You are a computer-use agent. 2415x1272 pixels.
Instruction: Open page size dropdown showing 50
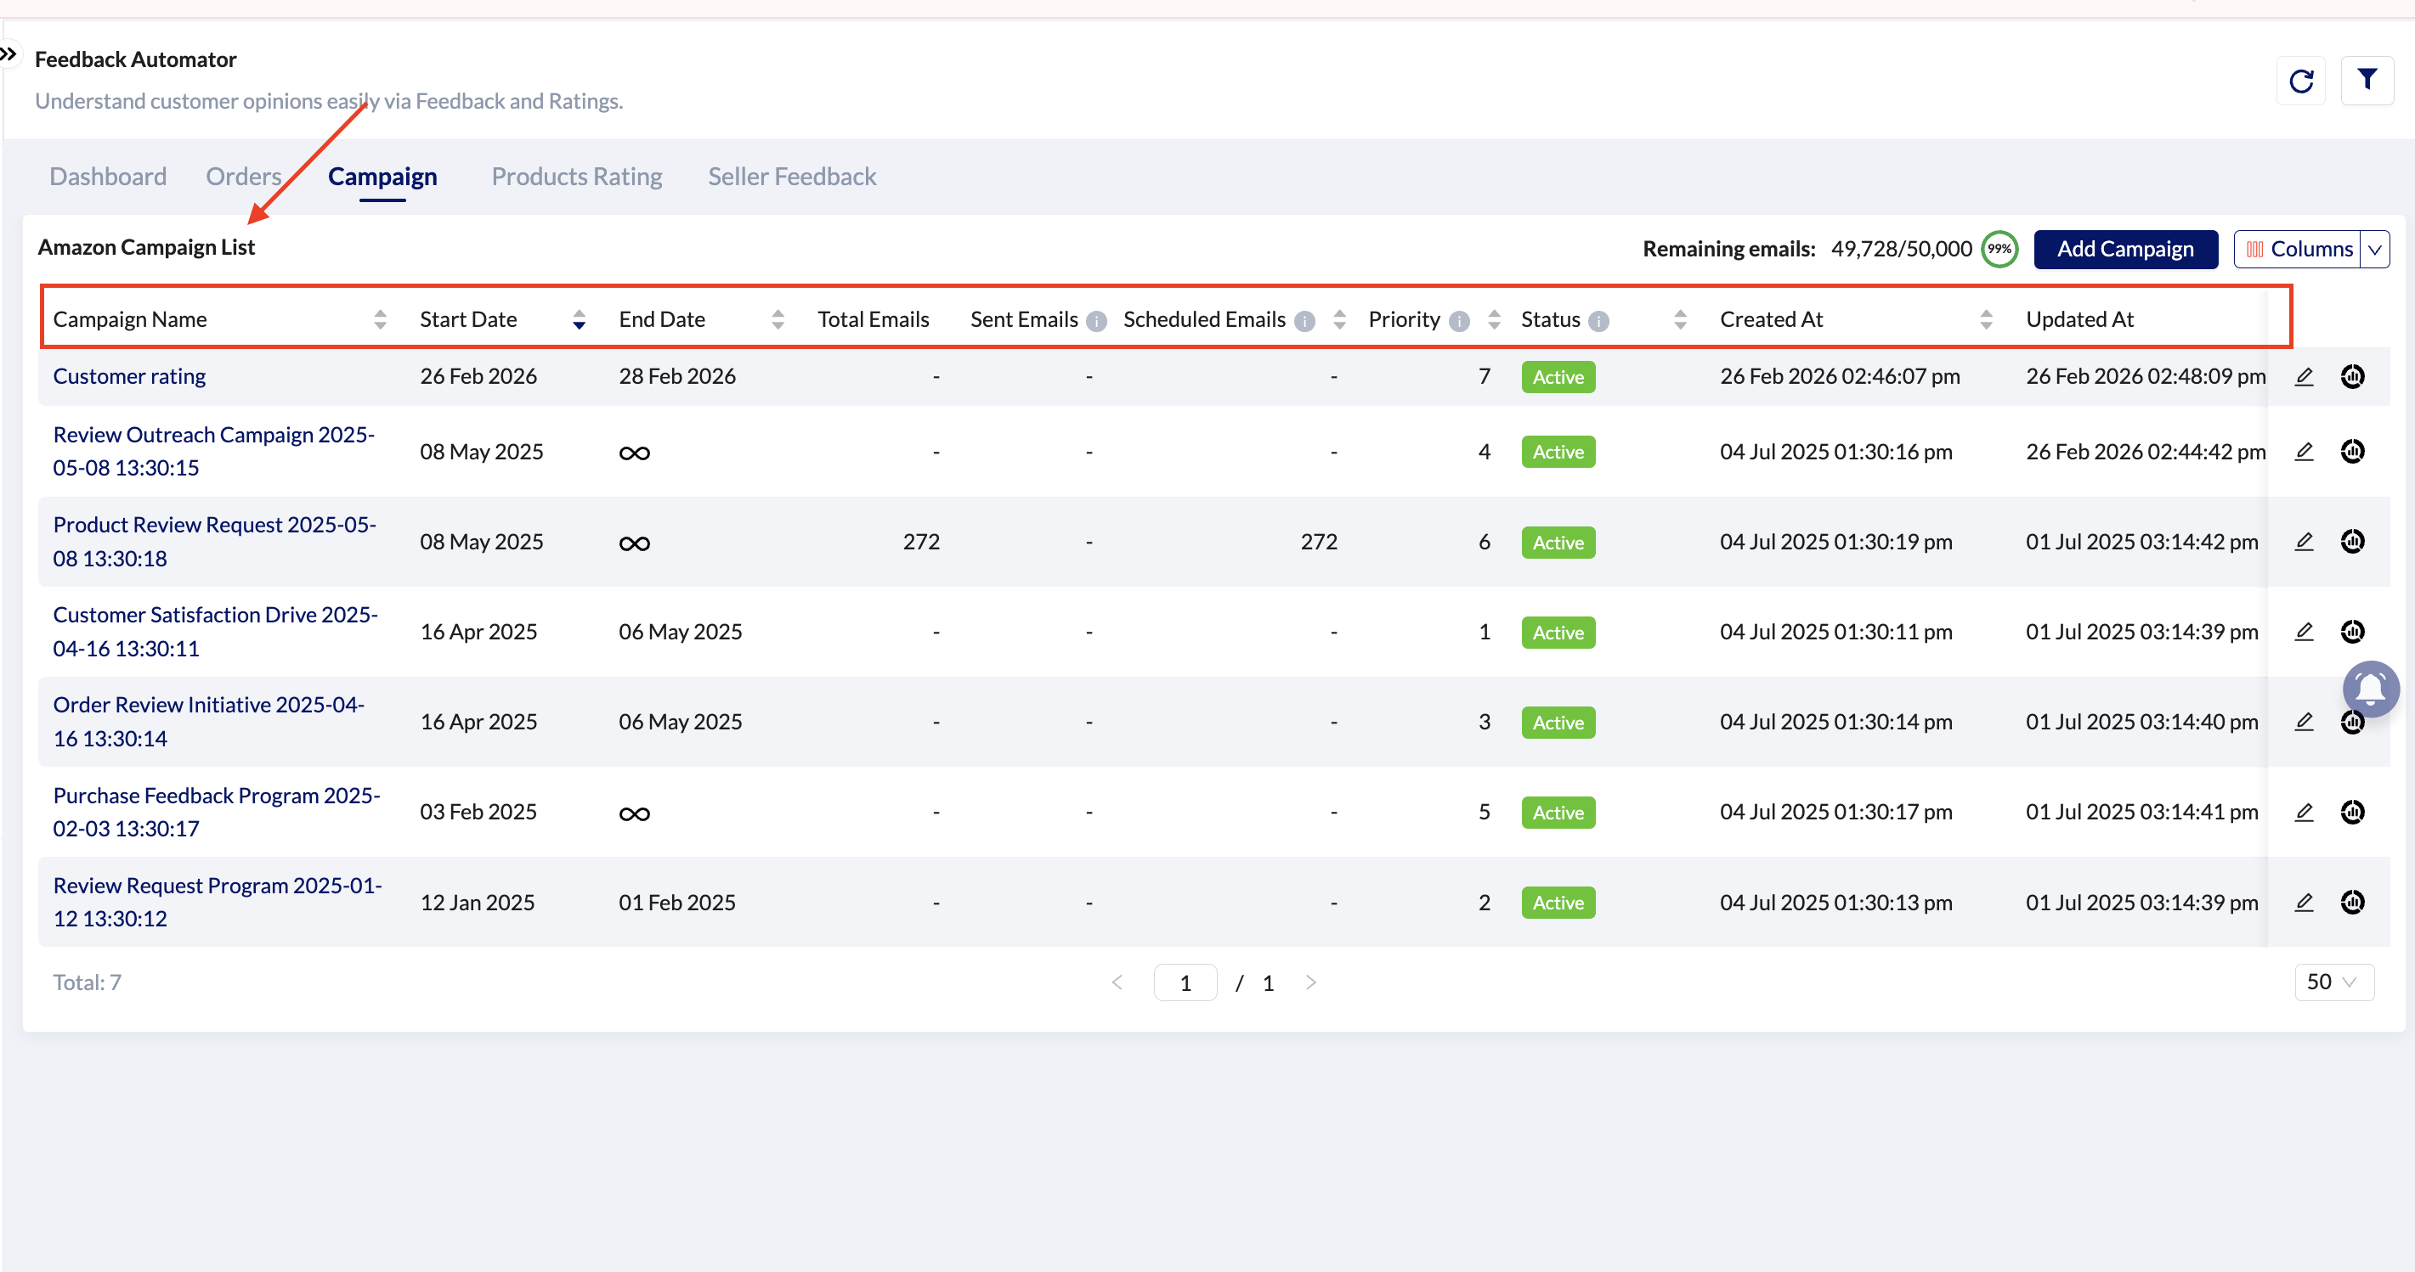coord(2333,982)
